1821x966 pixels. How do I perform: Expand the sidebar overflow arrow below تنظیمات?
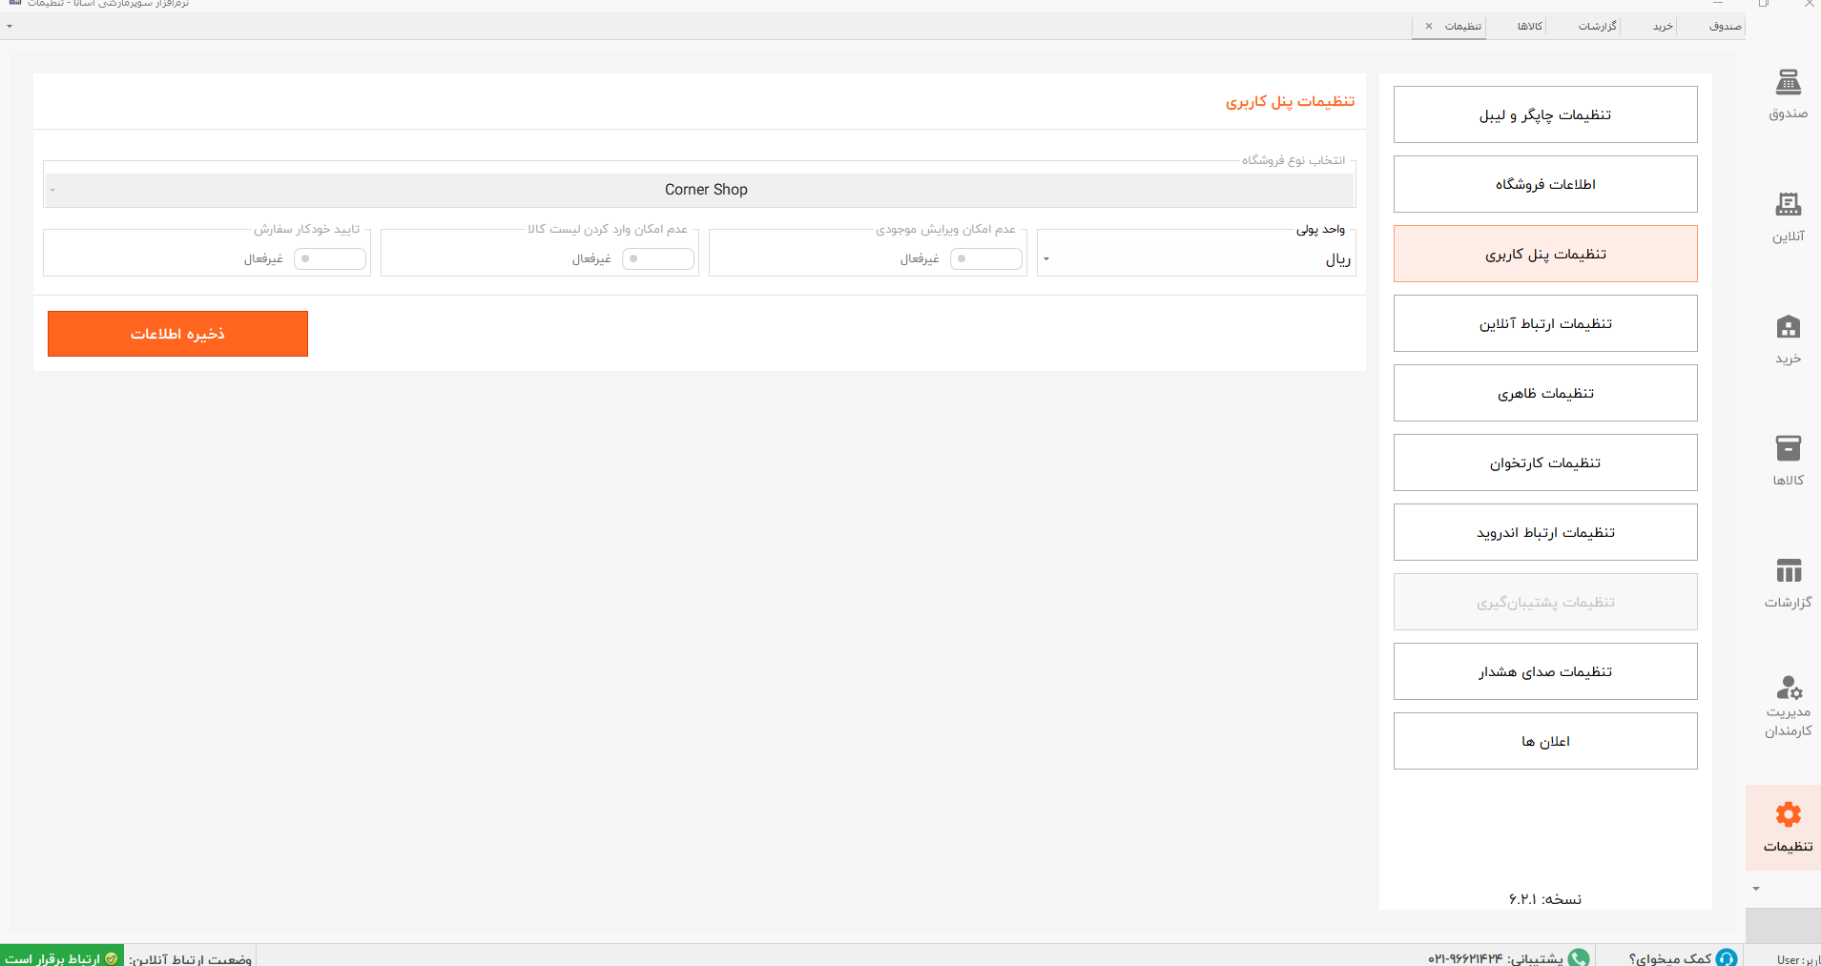click(1755, 889)
